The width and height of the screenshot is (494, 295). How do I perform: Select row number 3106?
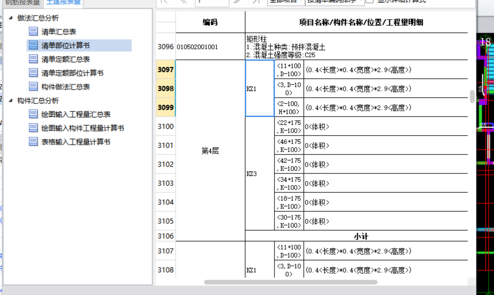[x=166, y=236]
